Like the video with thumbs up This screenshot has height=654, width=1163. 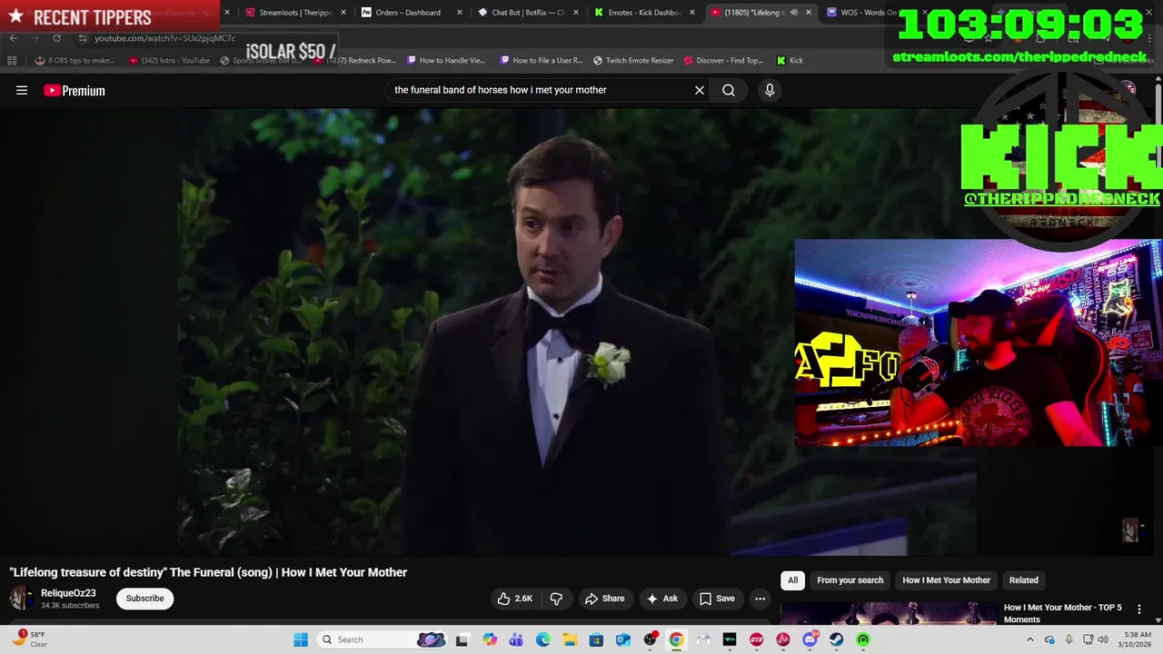click(x=514, y=599)
